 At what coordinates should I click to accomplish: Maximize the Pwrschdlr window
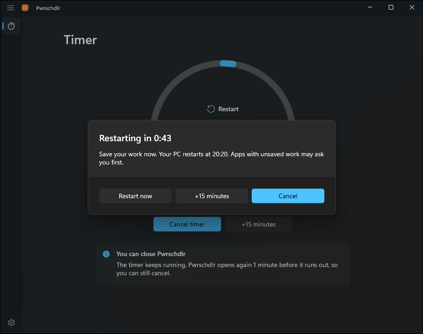(391, 8)
